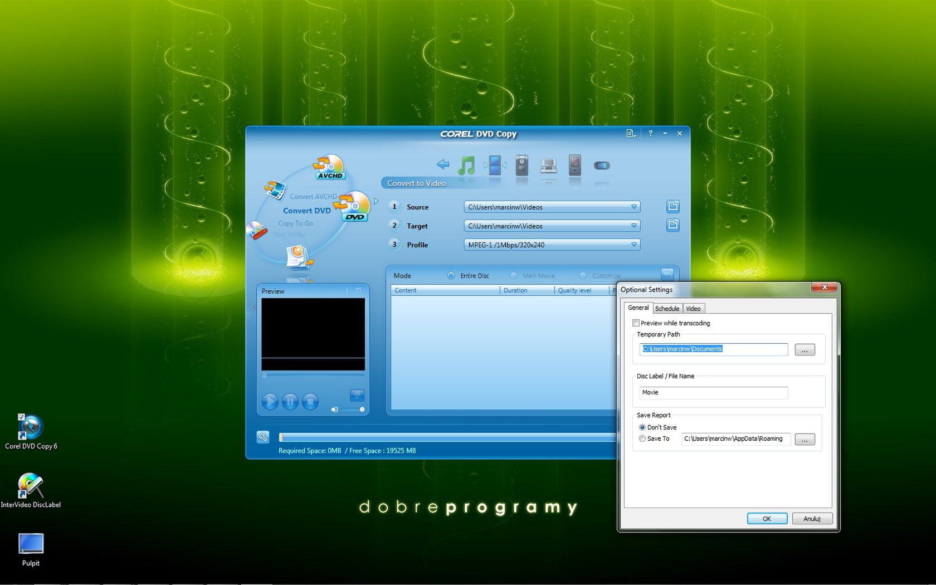Select Entire Disc mode
The image size is (936, 585).
tap(451, 276)
